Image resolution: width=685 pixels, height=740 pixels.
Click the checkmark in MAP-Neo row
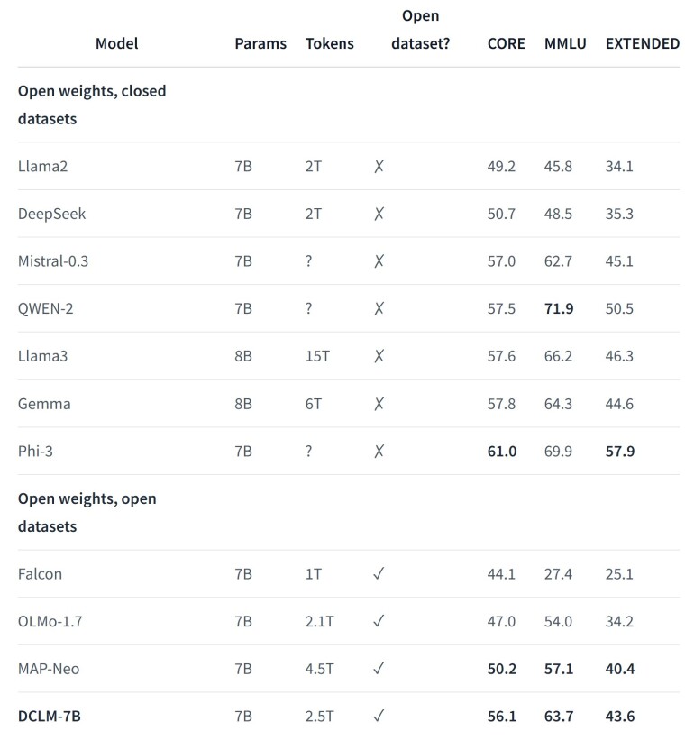[379, 669]
